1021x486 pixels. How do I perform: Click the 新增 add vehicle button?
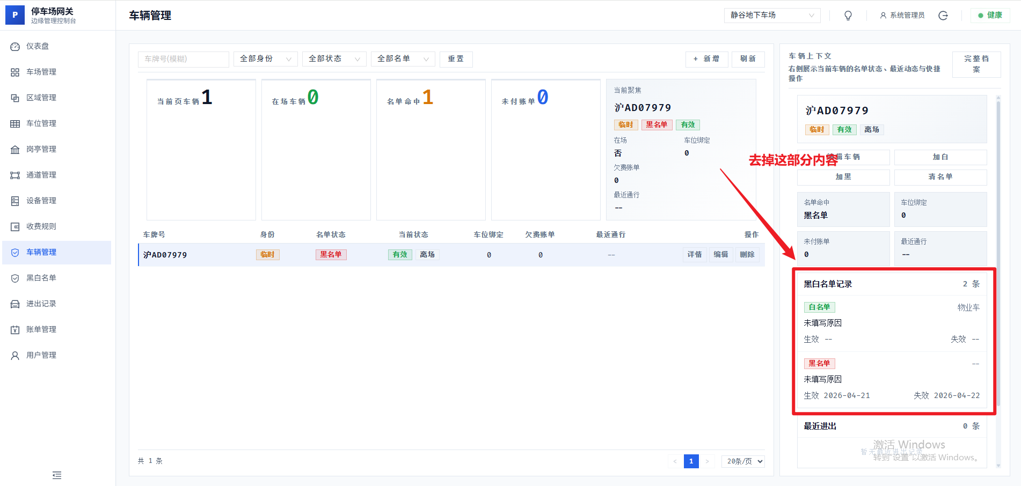(x=706, y=59)
